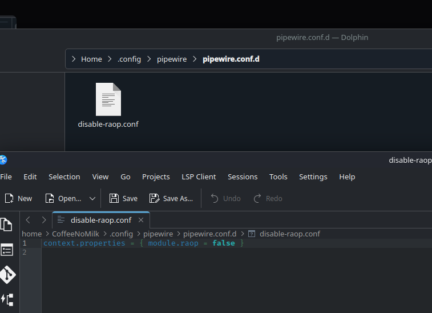Image resolution: width=432 pixels, height=313 pixels.
Task: Navigate to .config in Dolphin breadcrumb
Action: pyautogui.click(x=129, y=59)
